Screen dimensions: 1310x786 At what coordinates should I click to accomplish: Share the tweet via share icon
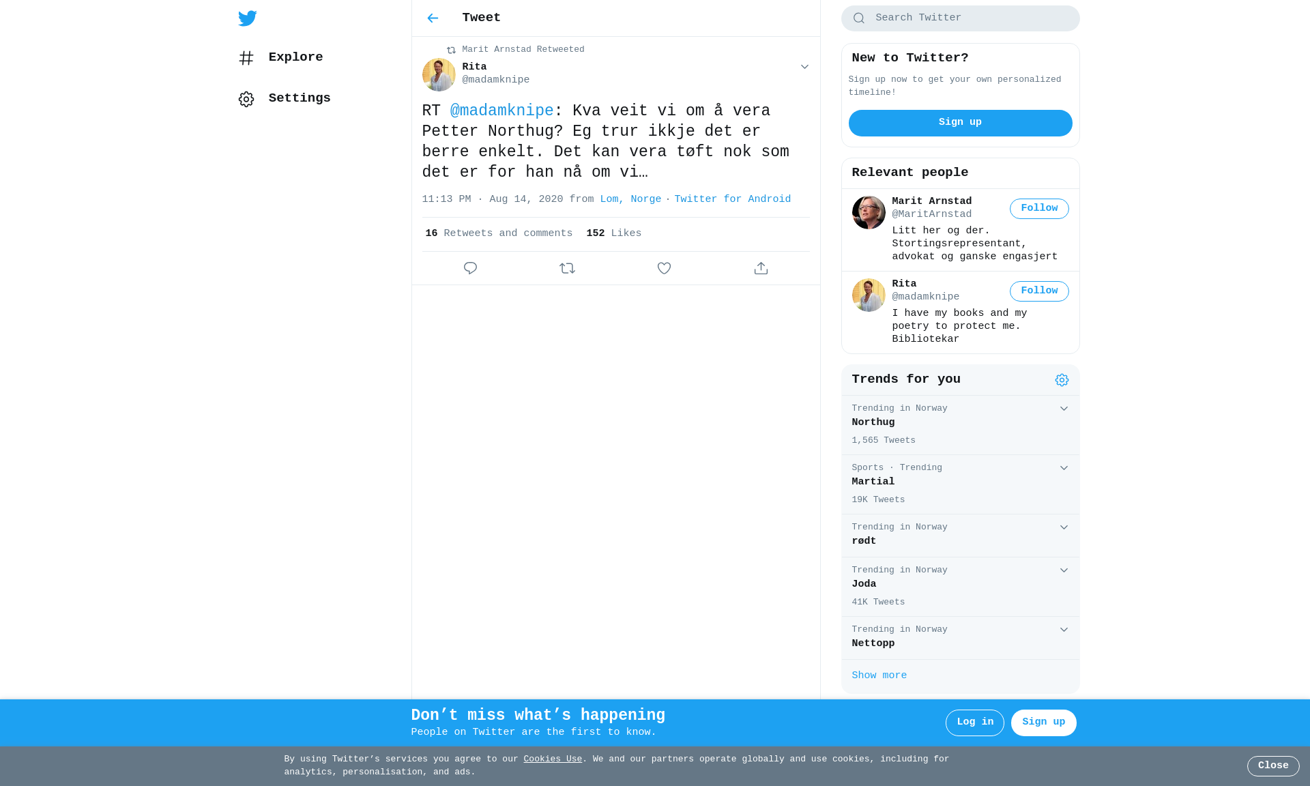(761, 268)
